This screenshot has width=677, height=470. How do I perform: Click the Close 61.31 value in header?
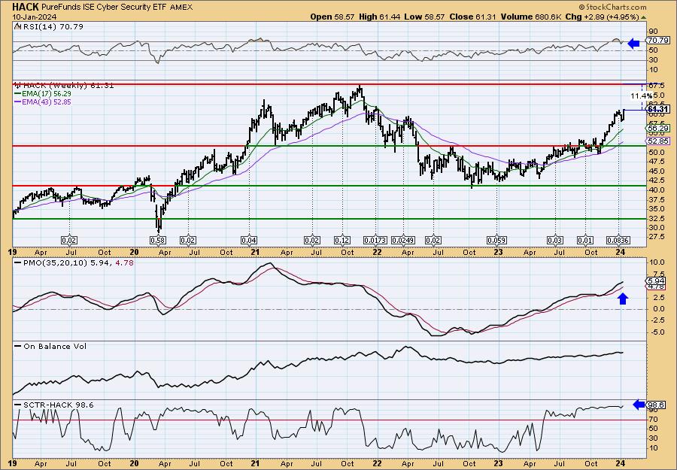point(473,17)
